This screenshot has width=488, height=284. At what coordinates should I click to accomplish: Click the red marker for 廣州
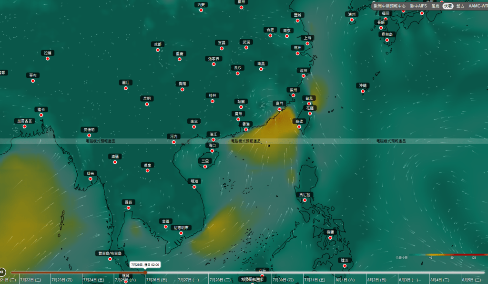tap(238, 119)
